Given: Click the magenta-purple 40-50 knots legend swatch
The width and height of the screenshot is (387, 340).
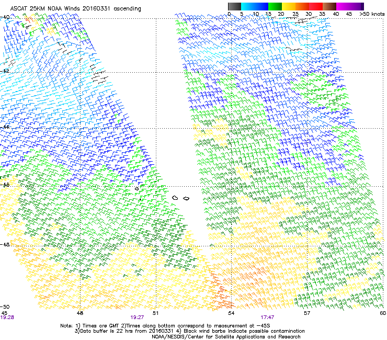Looking at the screenshot, I should pyautogui.click(x=350, y=6).
